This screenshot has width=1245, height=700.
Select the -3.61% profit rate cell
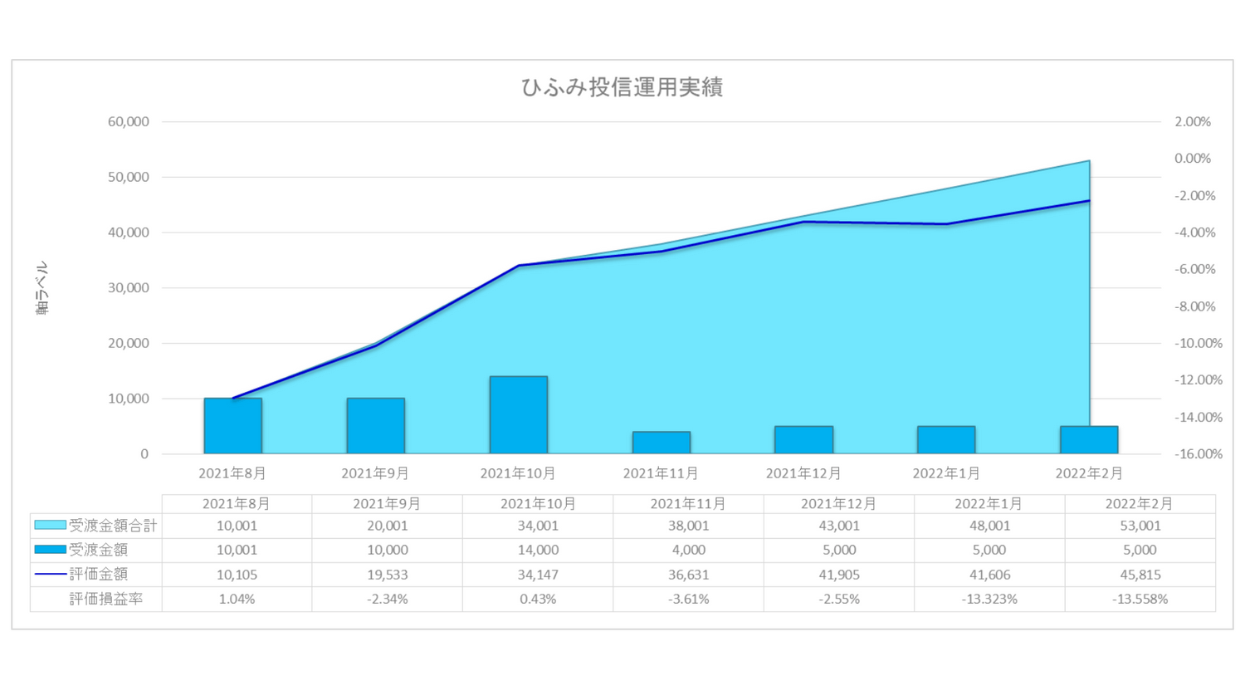(x=689, y=599)
